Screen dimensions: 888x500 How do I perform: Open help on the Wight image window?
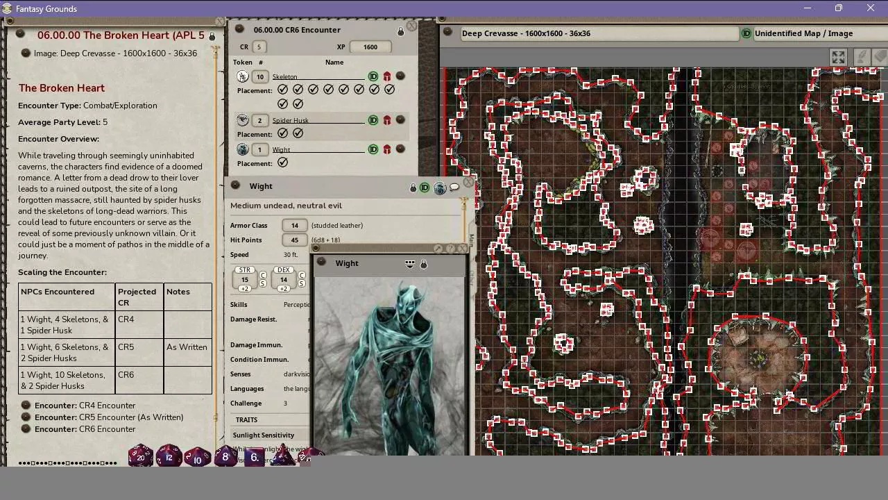tap(451, 249)
